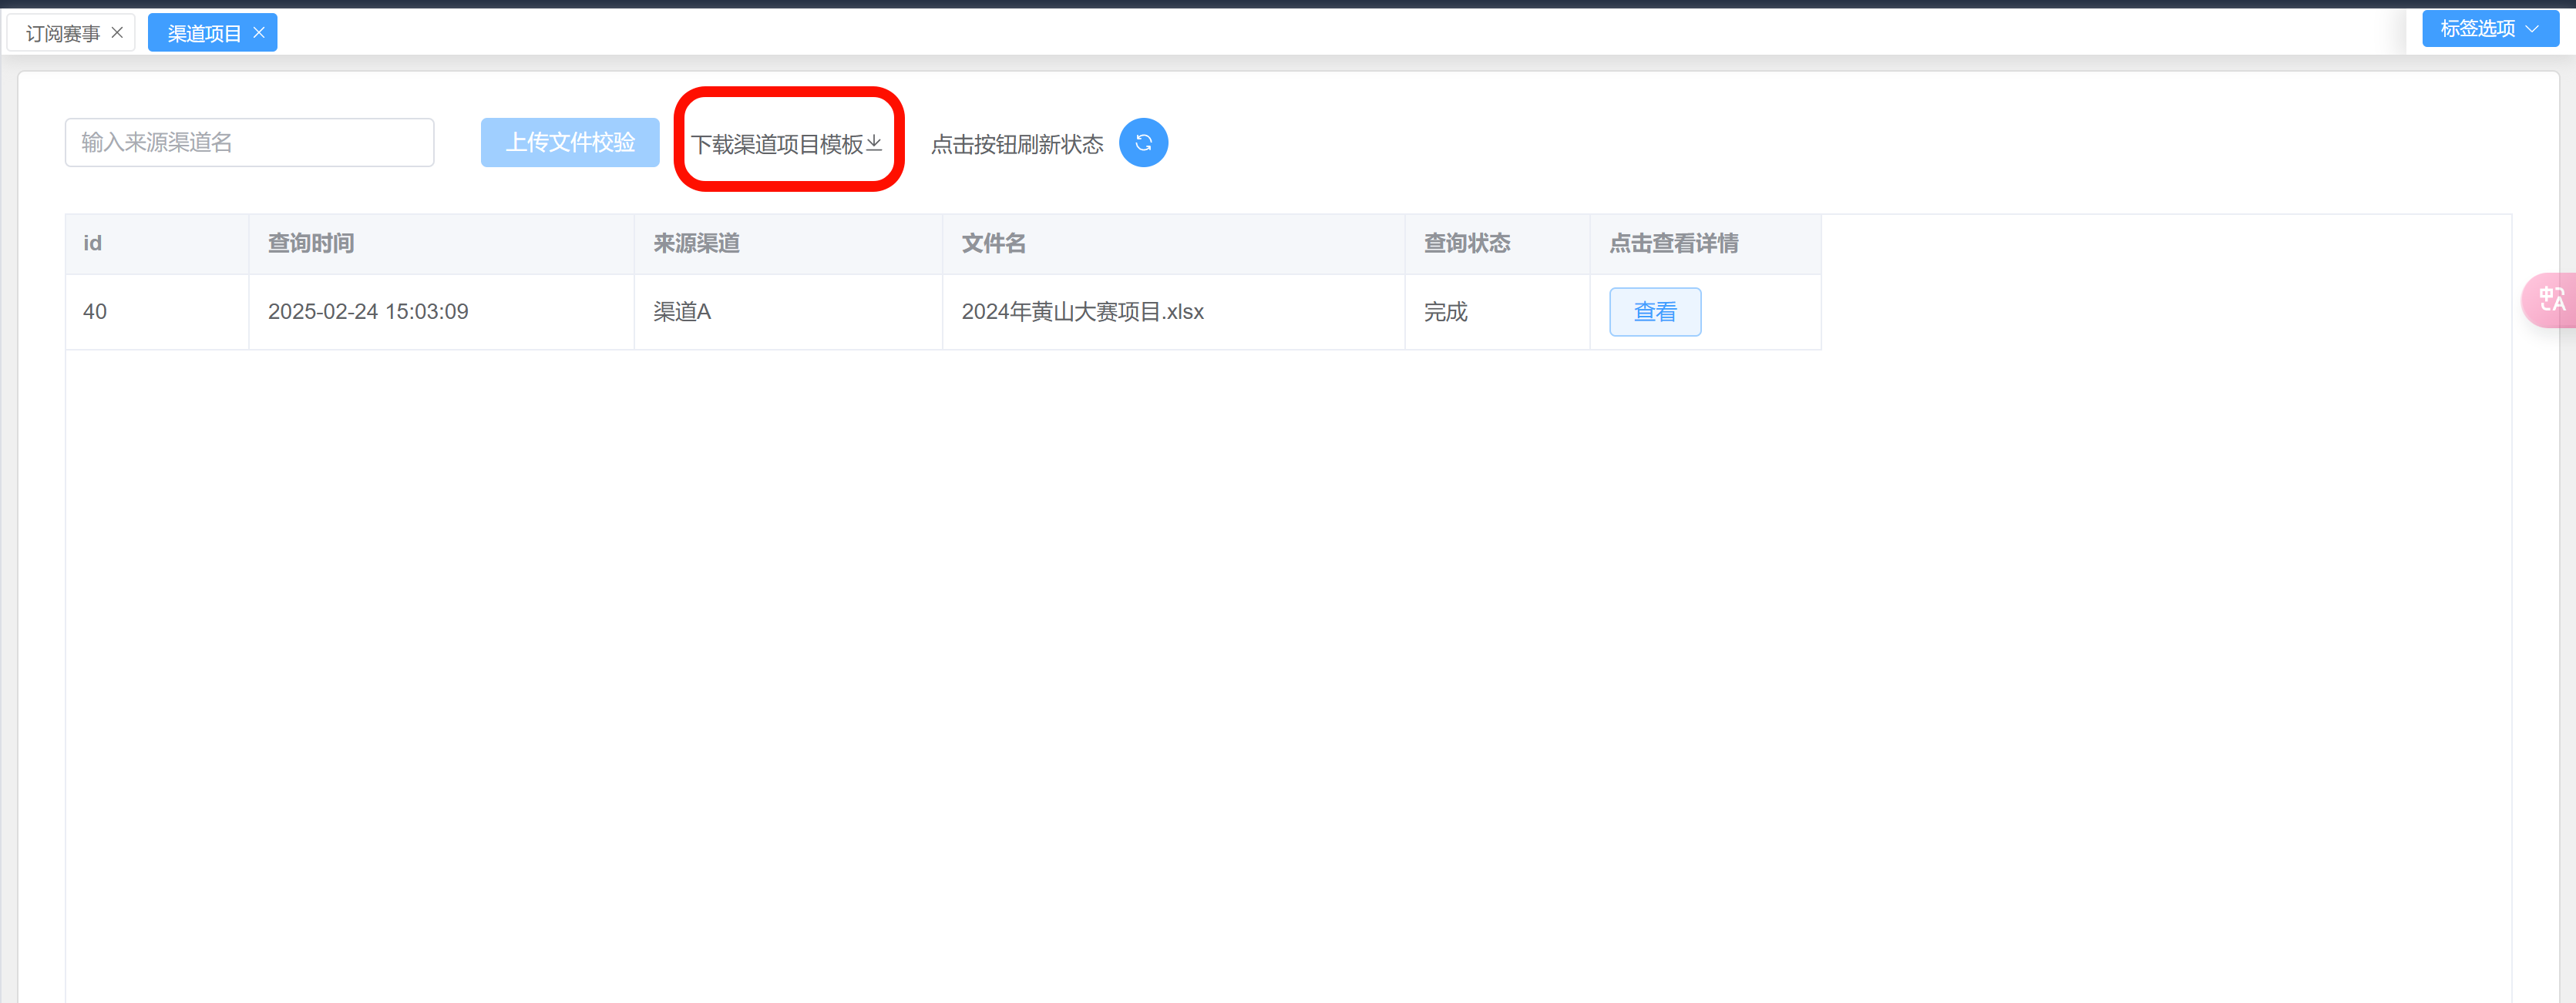Image resolution: width=2576 pixels, height=1003 pixels.
Task: Close the 渠道项目 tab
Action: (x=259, y=33)
